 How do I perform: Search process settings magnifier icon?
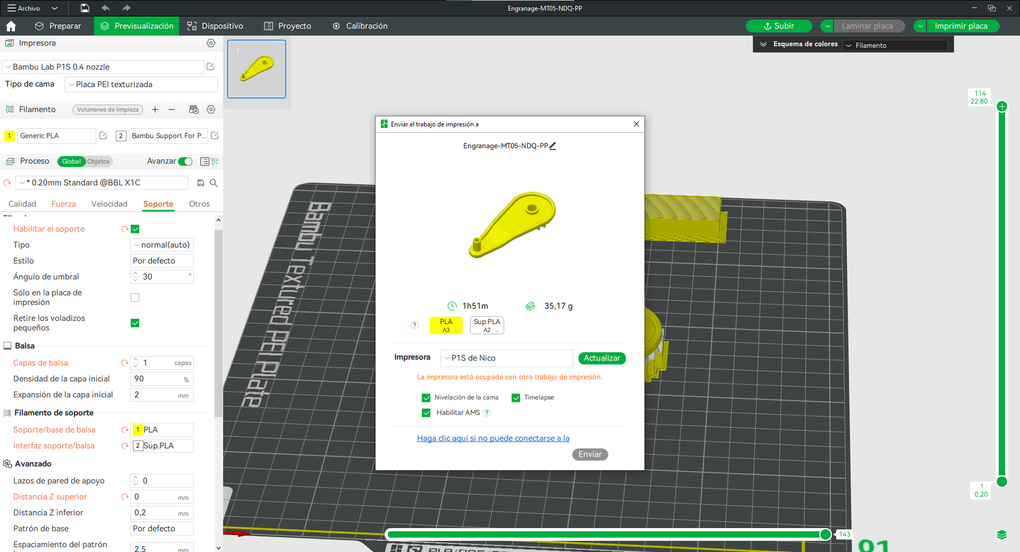click(x=214, y=183)
